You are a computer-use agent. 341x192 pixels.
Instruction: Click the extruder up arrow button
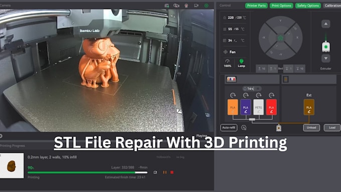tap(326, 24)
